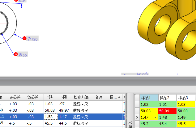Select the 下限 cell showing 49.97
The height and width of the screenshot is (128, 196).
[x=65, y=110]
